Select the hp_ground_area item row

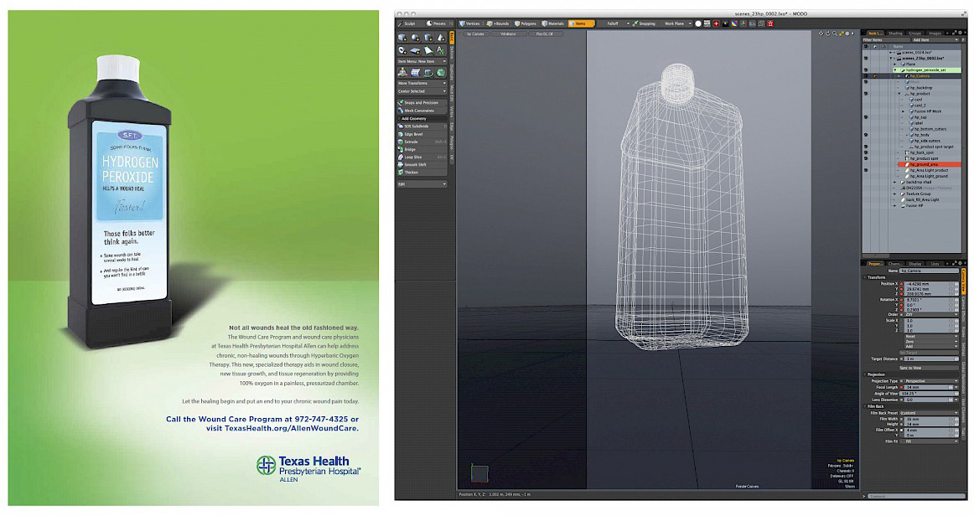tap(930, 164)
